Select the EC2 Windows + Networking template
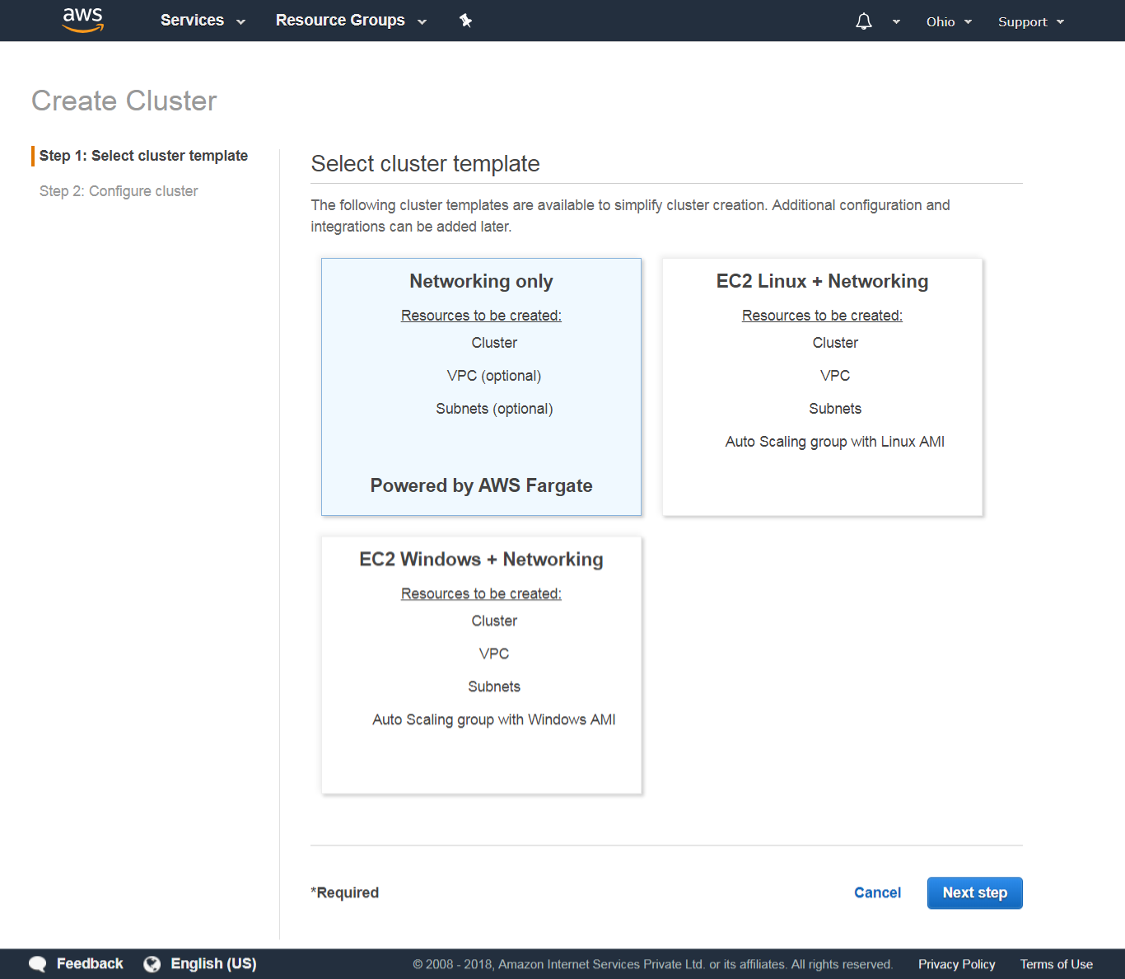 [481, 665]
